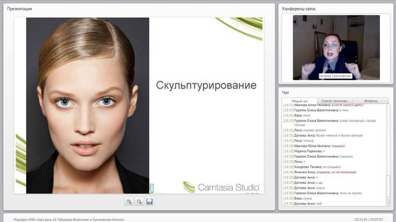Click the Марафон IDEA-class recording title

click(69, 220)
